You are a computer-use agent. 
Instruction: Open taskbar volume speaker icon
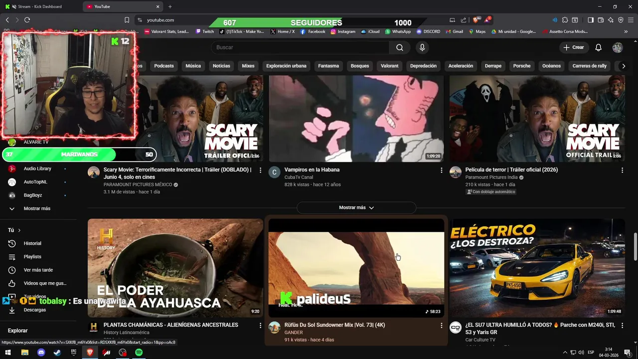581,353
